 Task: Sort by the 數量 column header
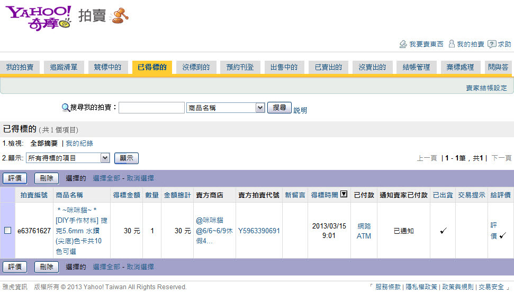[152, 195]
